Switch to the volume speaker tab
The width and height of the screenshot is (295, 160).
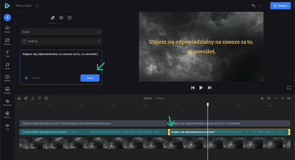coord(61,18)
